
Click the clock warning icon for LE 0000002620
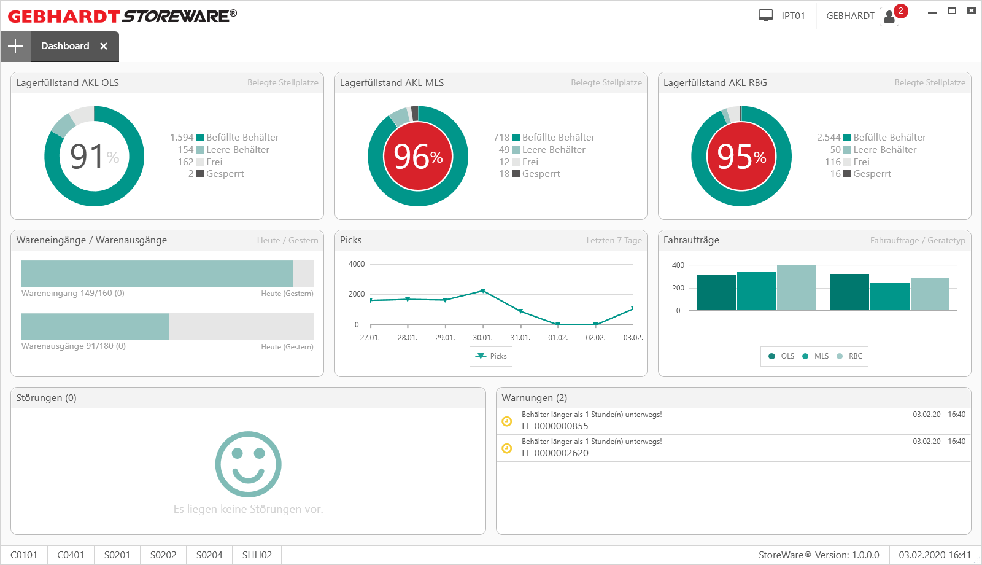pyautogui.click(x=507, y=448)
